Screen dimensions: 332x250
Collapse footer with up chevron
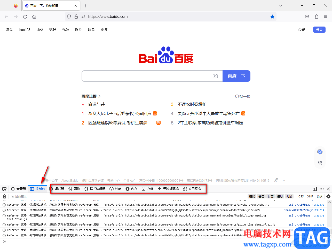coord(284,180)
